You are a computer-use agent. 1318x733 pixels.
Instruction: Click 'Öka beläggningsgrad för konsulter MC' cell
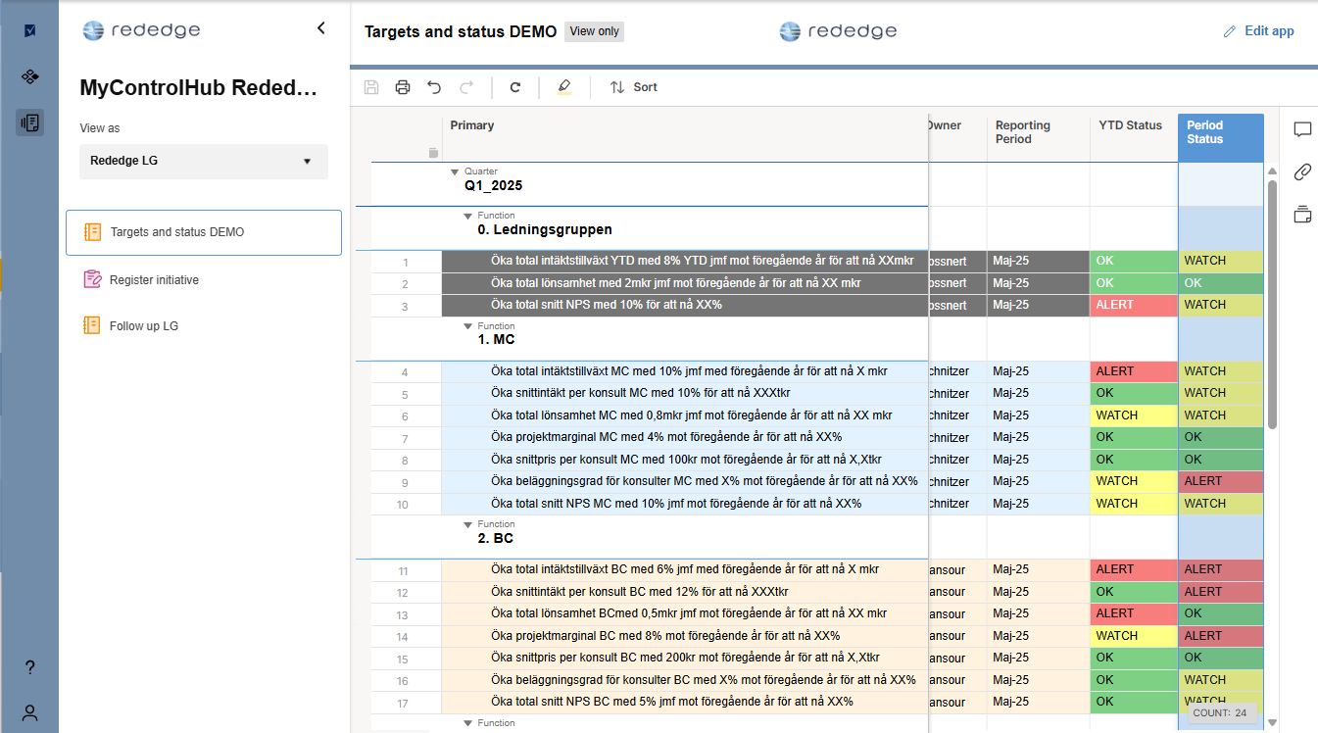pos(685,481)
